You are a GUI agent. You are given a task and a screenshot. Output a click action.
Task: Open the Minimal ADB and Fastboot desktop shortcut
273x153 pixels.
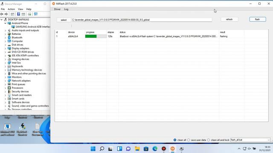pos(7,130)
